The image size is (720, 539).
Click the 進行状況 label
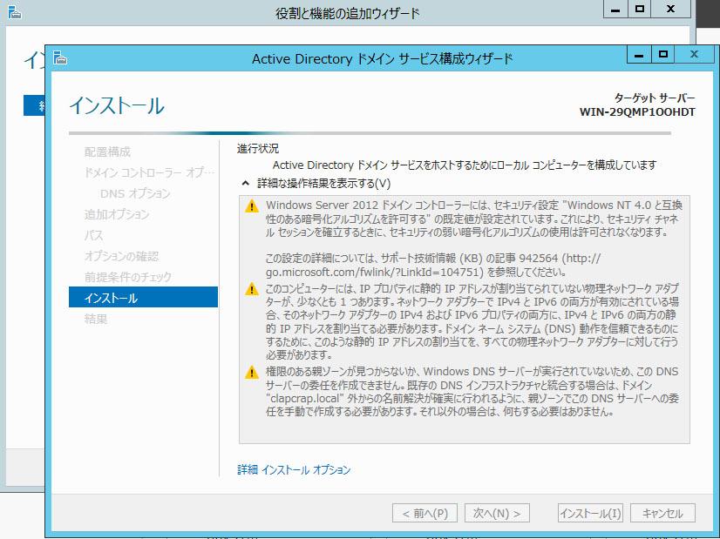coord(258,149)
